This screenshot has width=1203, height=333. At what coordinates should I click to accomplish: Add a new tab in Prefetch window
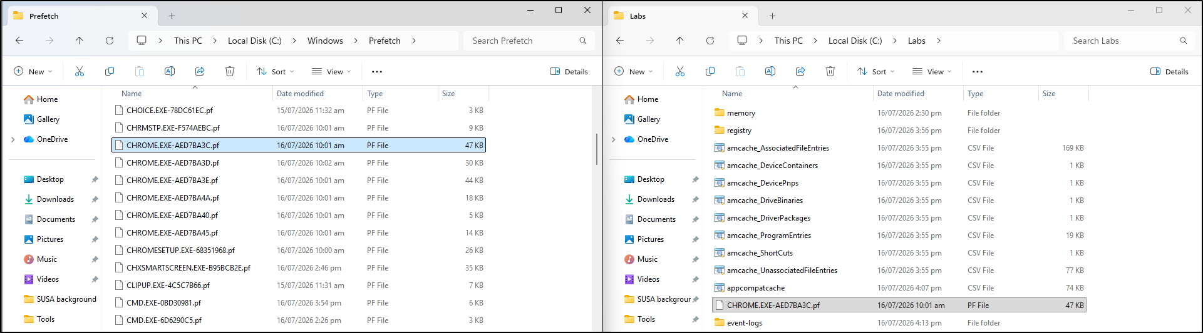coord(172,16)
